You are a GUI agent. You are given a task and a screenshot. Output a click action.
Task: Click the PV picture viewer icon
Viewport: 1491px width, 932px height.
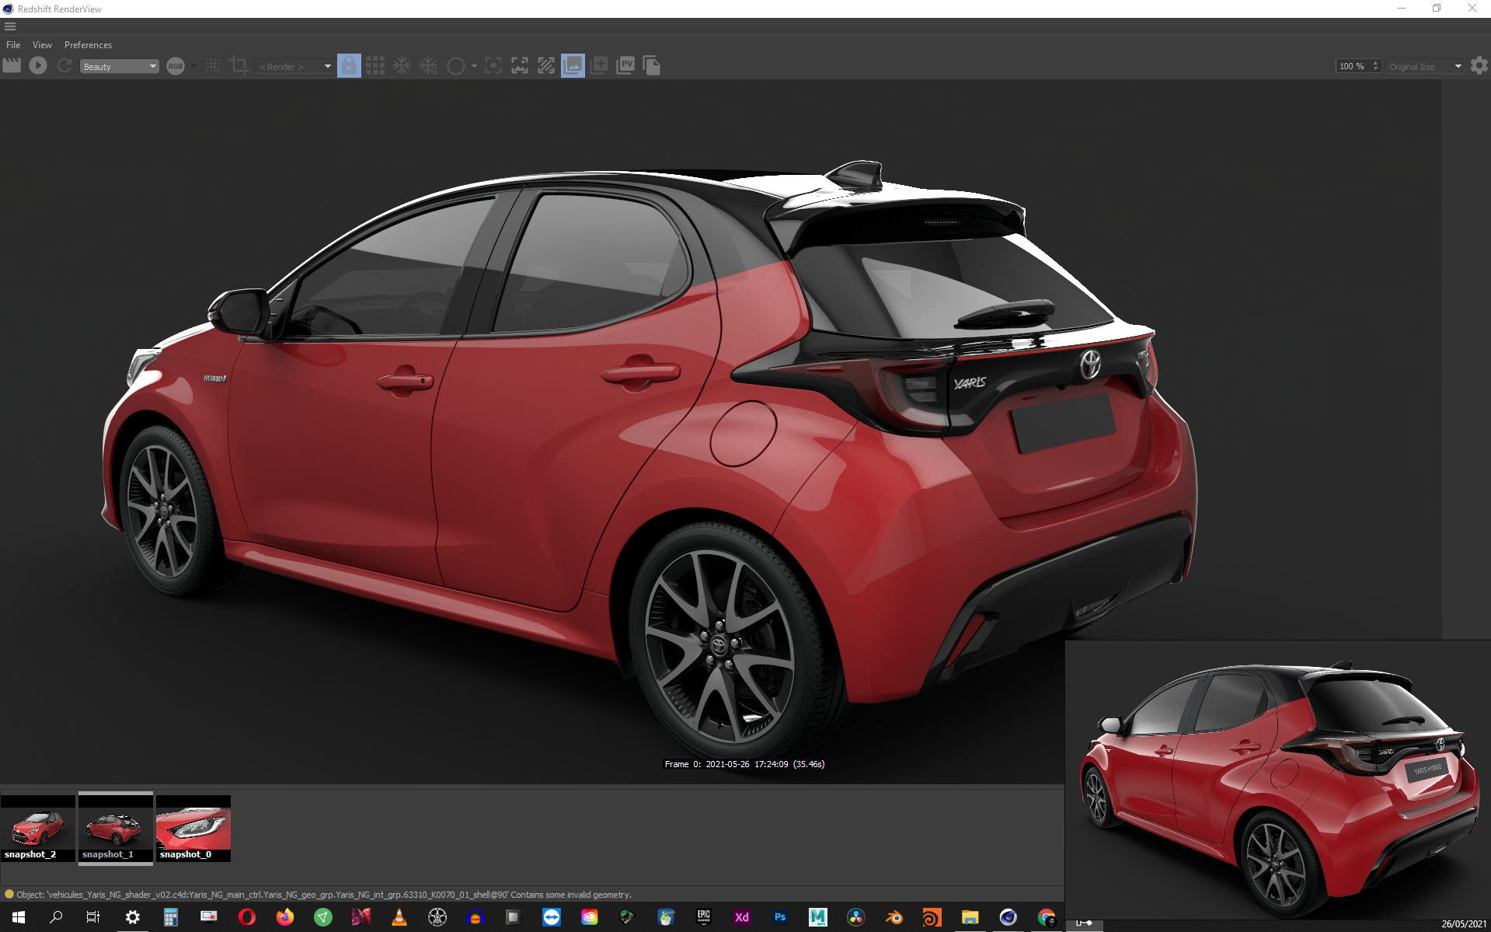(x=625, y=66)
